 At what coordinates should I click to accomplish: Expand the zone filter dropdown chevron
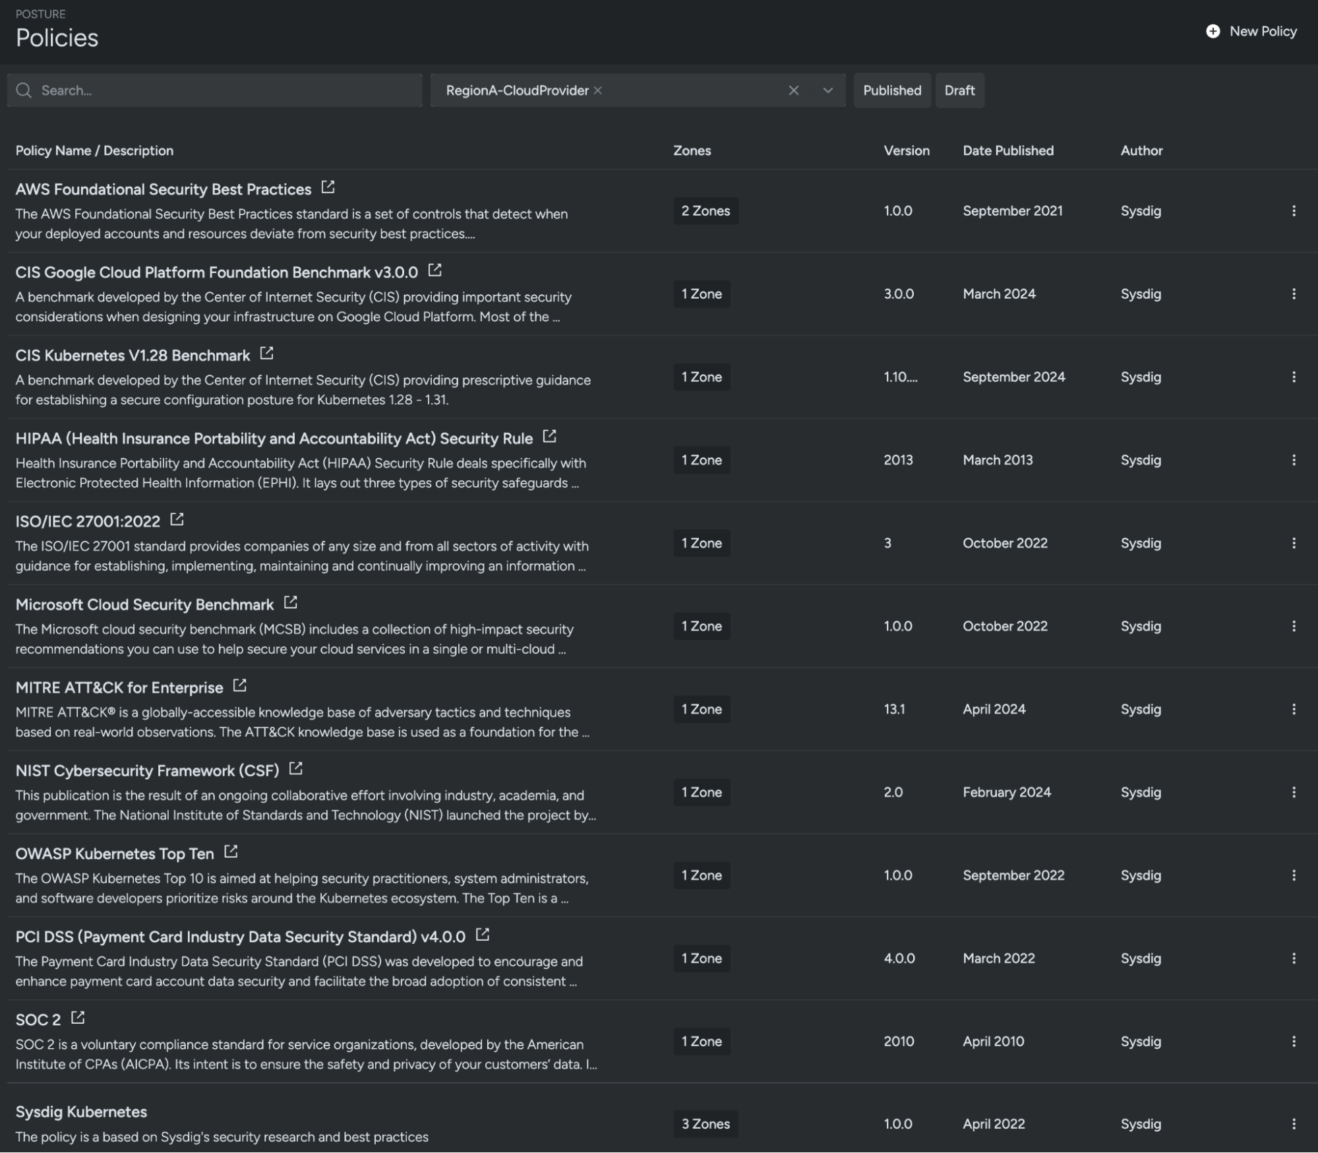tap(827, 90)
